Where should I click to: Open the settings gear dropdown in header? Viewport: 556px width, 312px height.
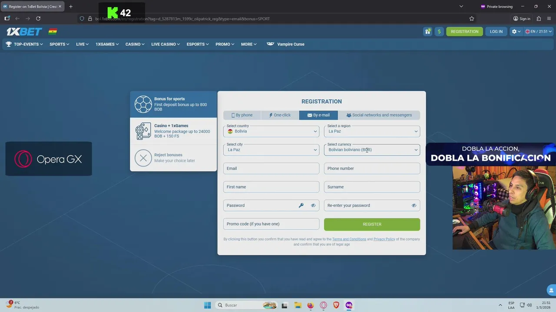pyautogui.click(x=516, y=31)
